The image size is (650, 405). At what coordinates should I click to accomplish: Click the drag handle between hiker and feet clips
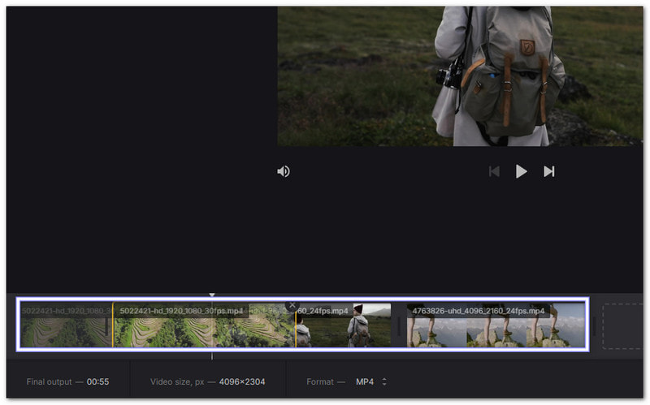tap(399, 326)
